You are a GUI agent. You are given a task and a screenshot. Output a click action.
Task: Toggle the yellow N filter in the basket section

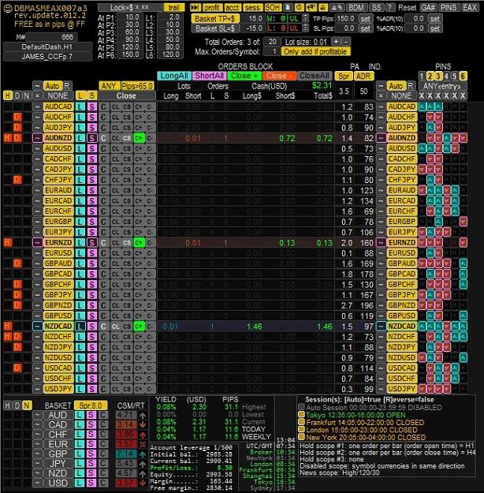(27, 405)
